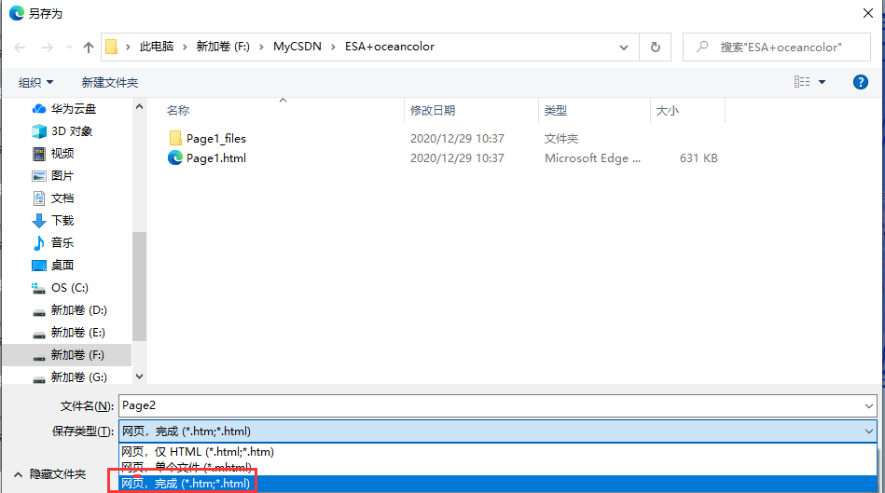Viewport: 885px width, 493px height.
Task: Open 新加卷 (D:) drive in the sidebar
Action: pos(78,310)
